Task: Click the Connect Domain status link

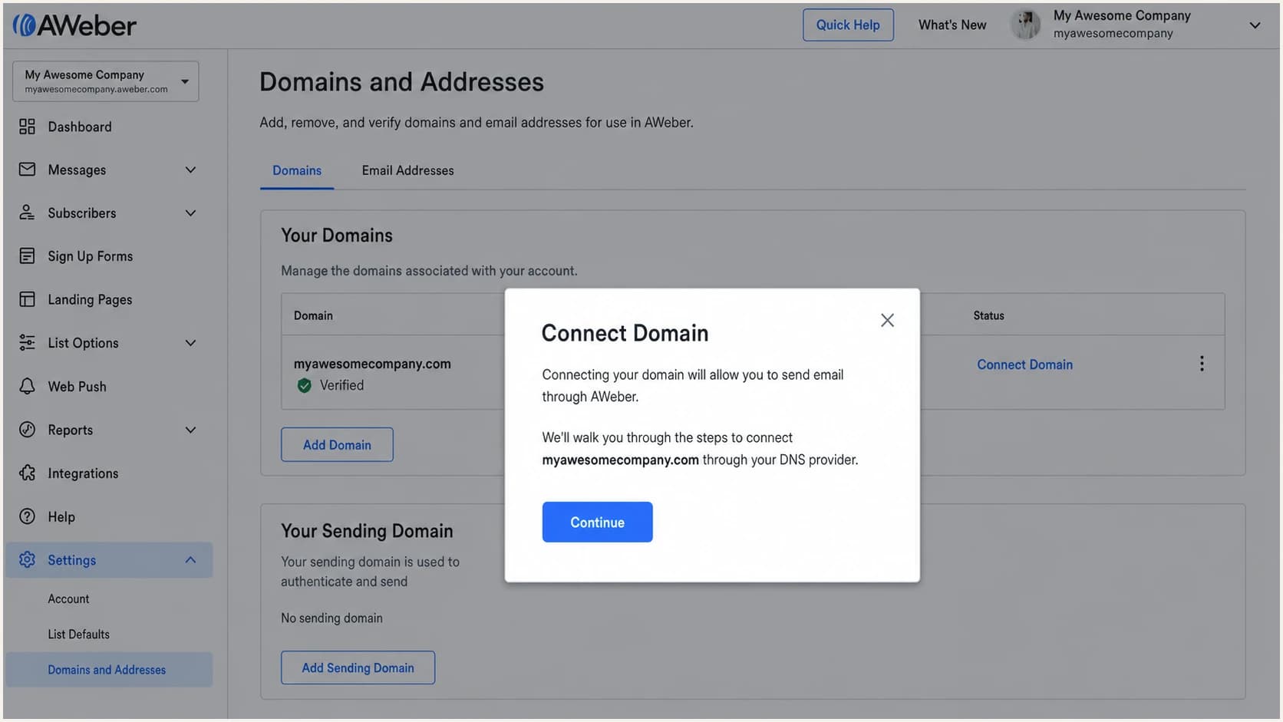Action: pyautogui.click(x=1024, y=364)
